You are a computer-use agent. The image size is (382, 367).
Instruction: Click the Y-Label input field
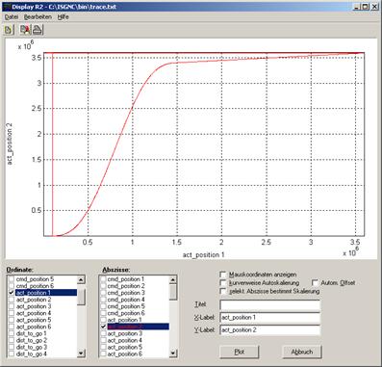point(269,330)
